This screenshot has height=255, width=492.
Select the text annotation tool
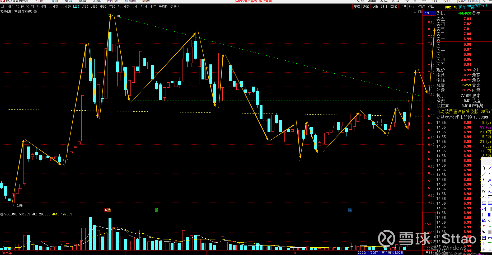point(484,232)
